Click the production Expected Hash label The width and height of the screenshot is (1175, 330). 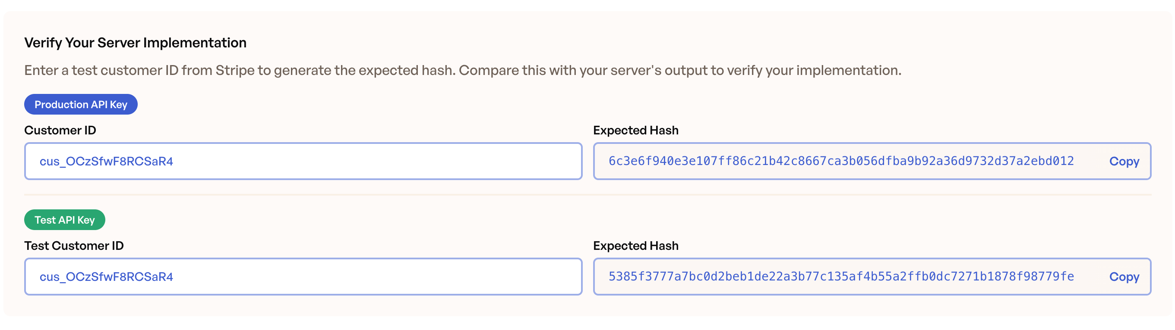(x=635, y=130)
